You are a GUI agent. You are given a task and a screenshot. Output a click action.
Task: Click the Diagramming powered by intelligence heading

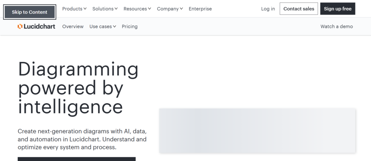pos(78,88)
